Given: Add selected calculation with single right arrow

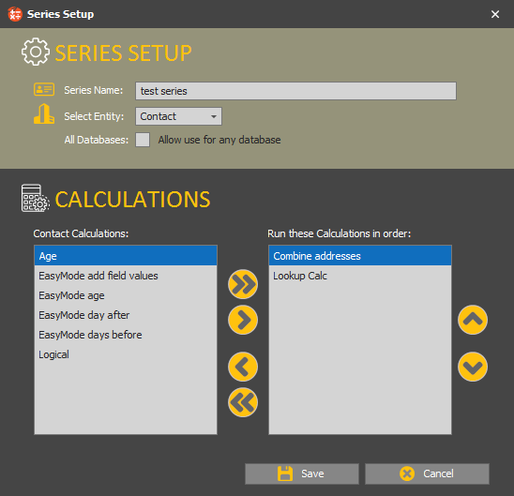Looking at the screenshot, I should pos(243,320).
